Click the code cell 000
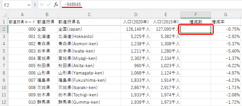 click(x=22, y=29)
